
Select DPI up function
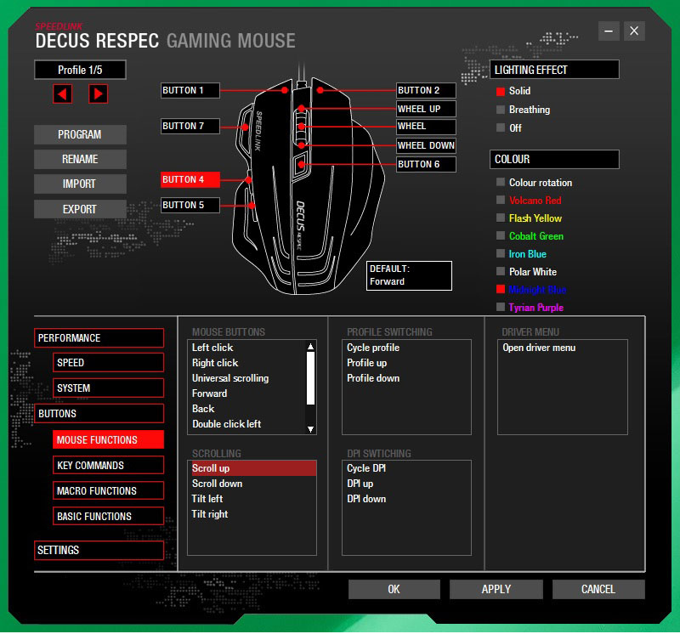click(407, 484)
